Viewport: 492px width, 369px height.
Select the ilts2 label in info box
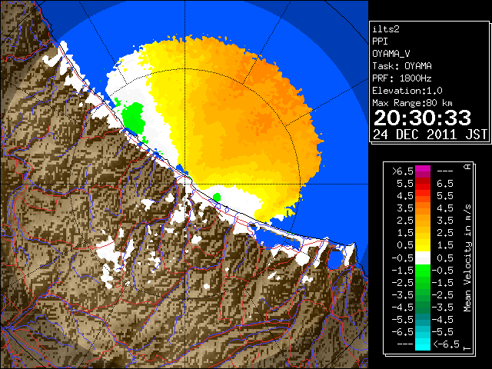[x=386, y=29]
